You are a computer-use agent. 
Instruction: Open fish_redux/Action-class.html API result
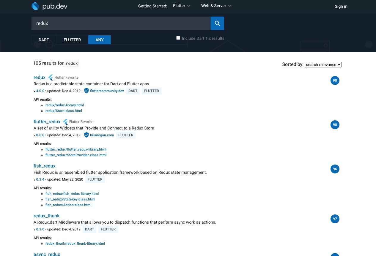(68, 205)
